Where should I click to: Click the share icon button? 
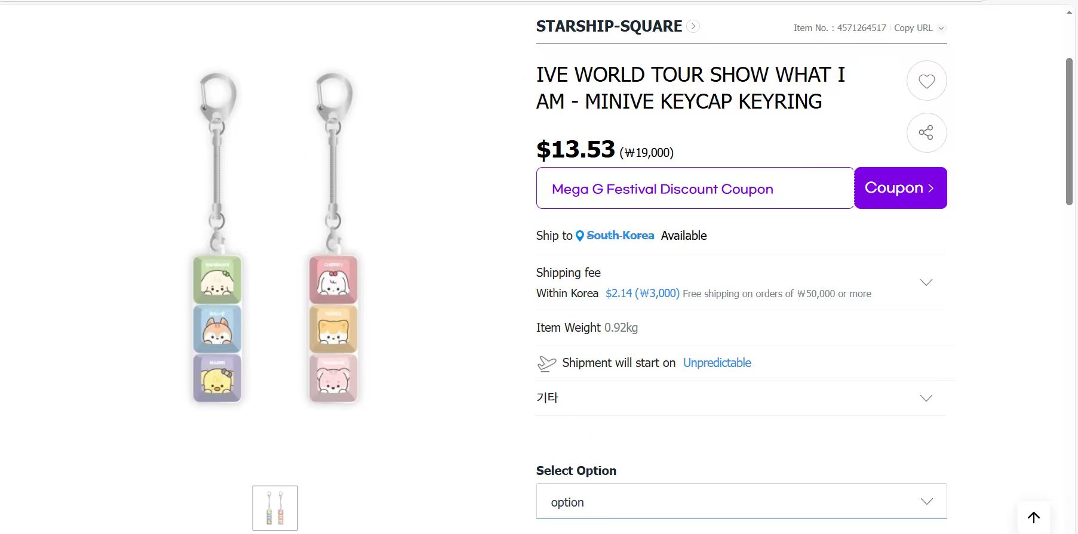pyautogui.click(x=926, y=132)
